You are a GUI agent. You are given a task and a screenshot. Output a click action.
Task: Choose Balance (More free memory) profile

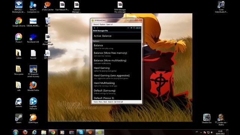point(117,54)
